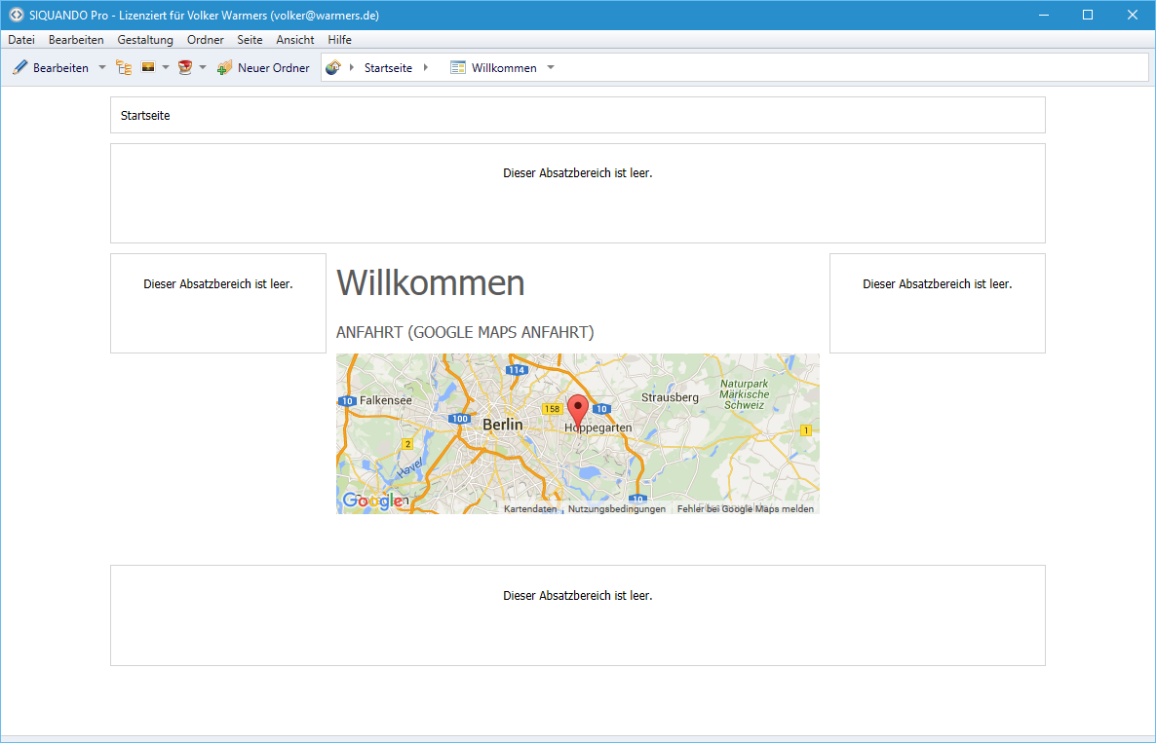Open the dropdown after Willkommen breadcrumb
Screen dimensions: 1156x743
(551, 68)
